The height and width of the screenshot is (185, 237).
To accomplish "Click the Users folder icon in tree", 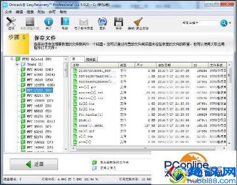I will tap(23, 64).
